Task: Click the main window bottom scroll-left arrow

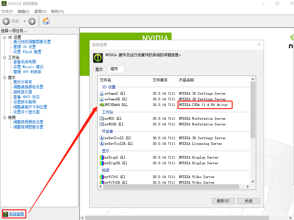Action: (x=82, y=218)
